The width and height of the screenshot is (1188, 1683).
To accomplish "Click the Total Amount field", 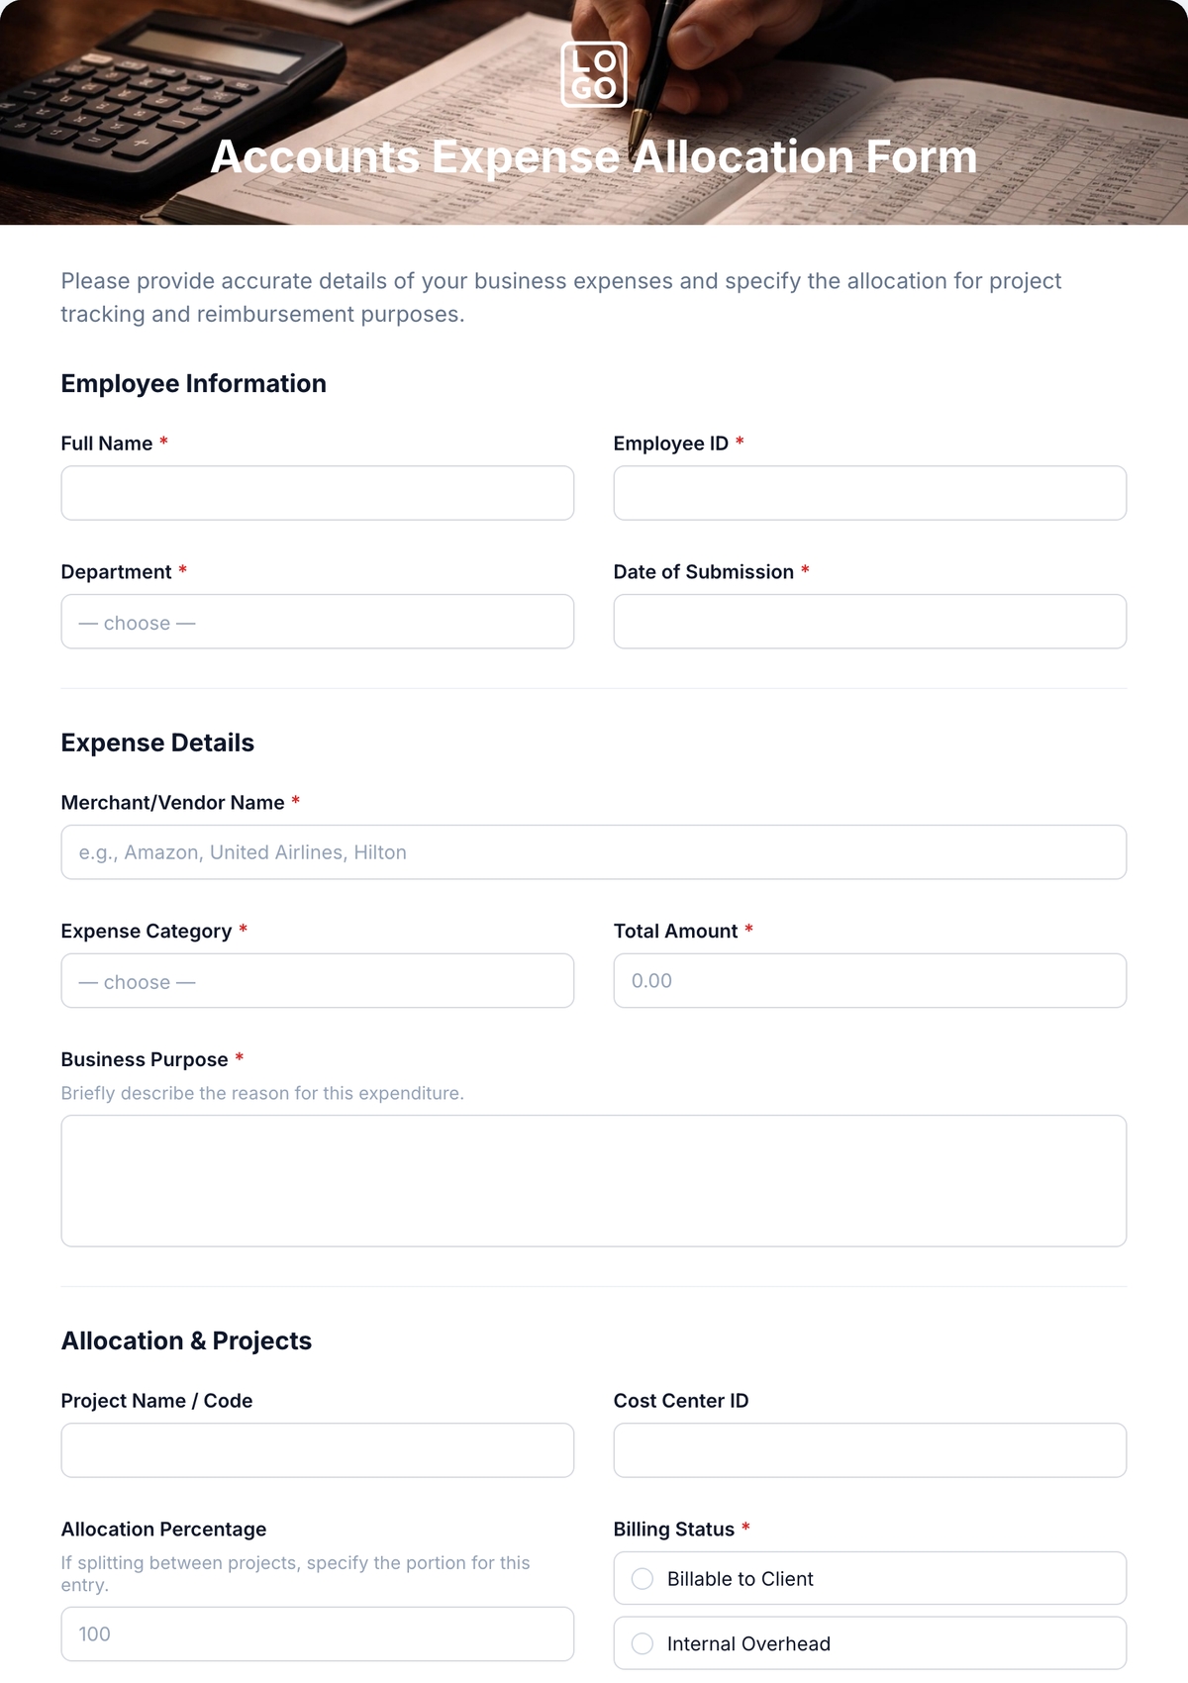I will tap(870, 981).
